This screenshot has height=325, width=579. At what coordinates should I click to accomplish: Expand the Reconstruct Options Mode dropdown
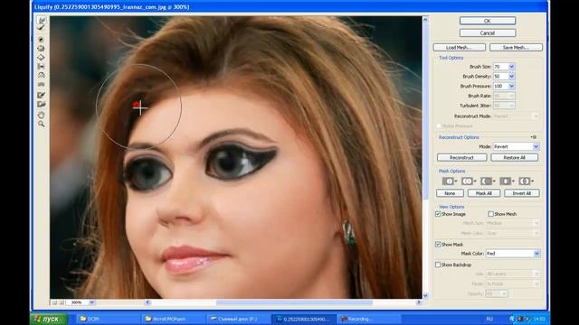[x=536, y=146]
